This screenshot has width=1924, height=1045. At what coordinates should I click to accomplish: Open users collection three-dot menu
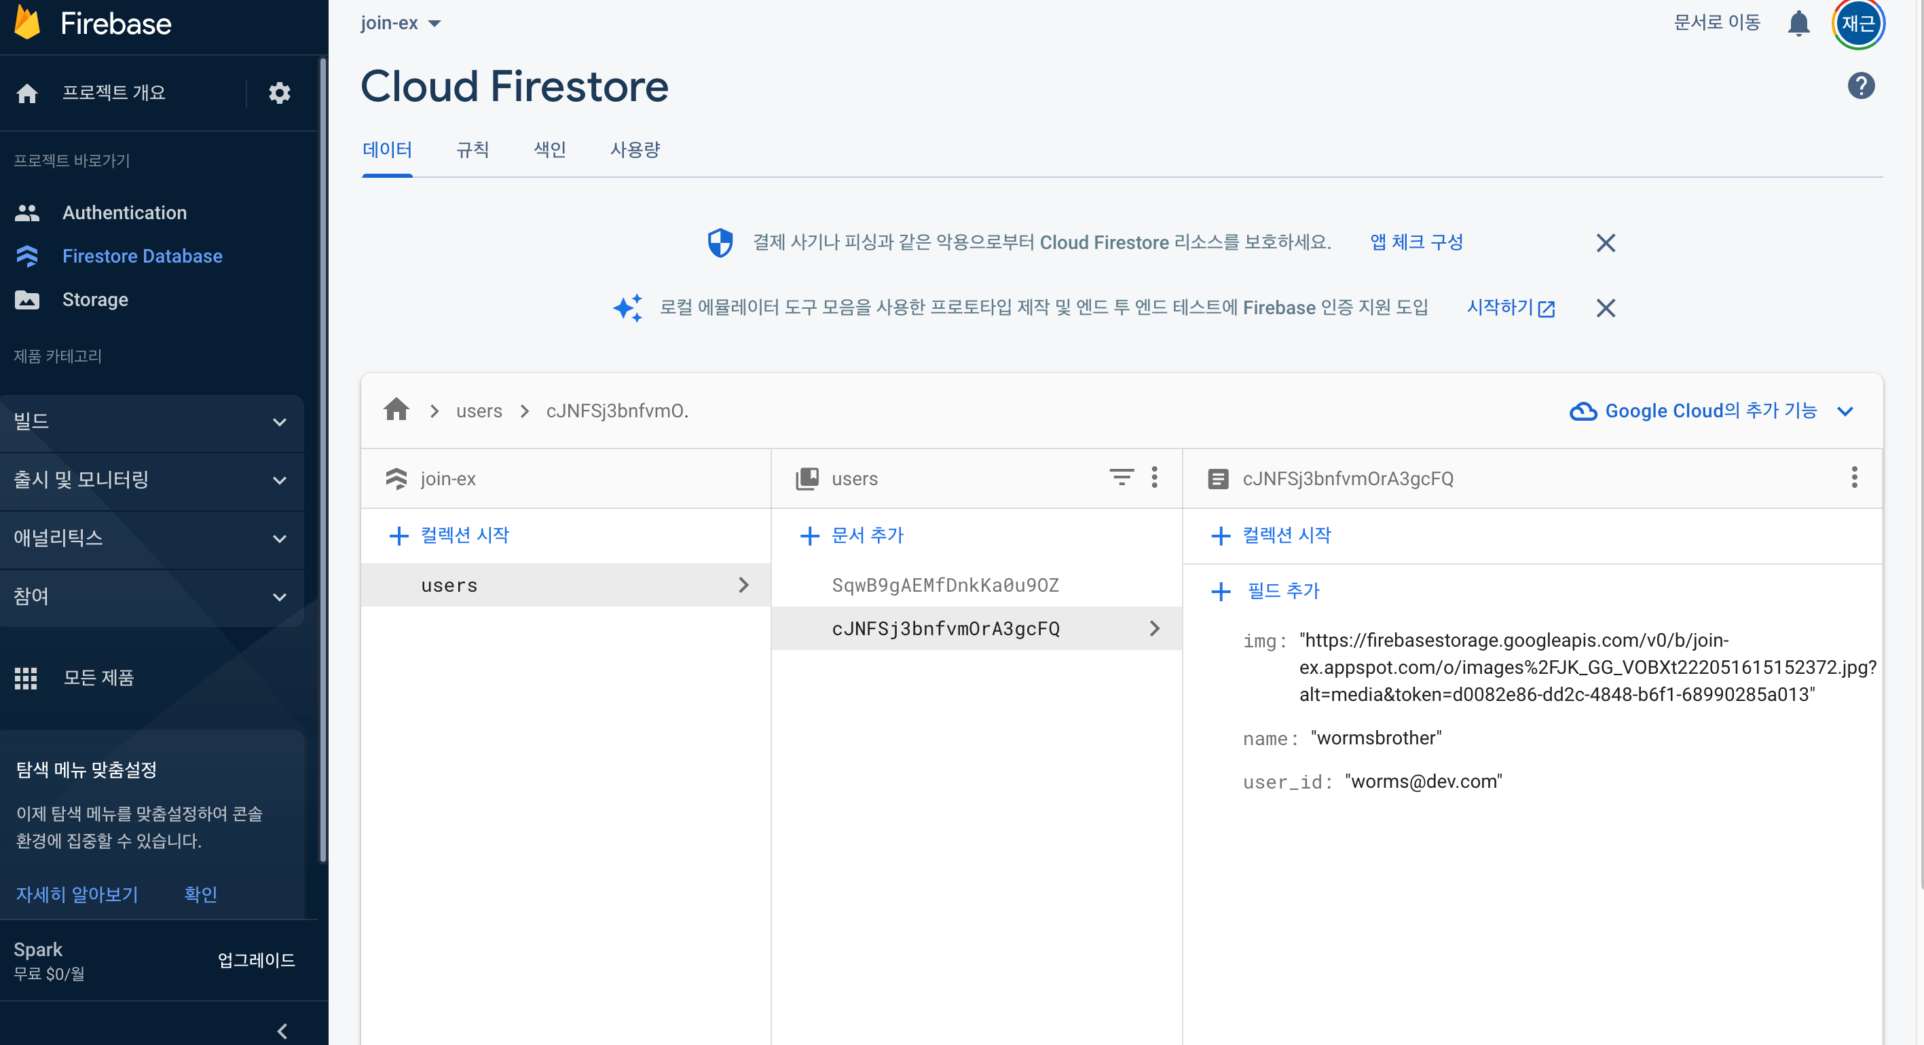click(x=1154, y=477)
